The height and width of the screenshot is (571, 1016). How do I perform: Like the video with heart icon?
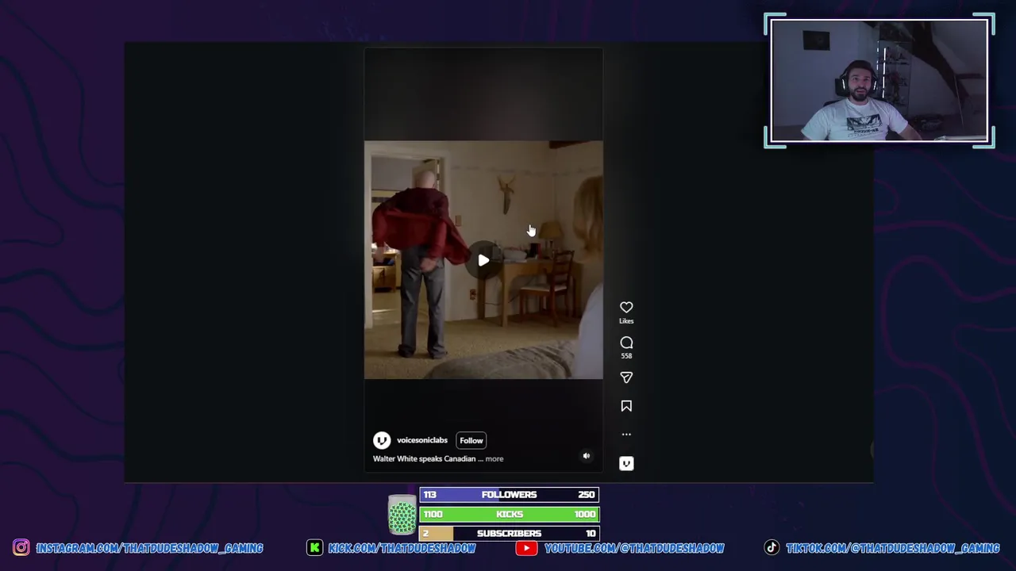coord(626,307)
